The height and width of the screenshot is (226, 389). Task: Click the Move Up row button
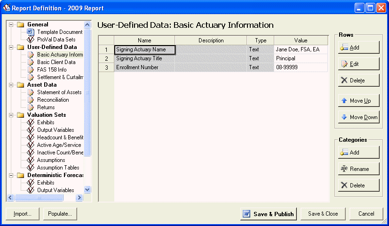click(x=358, y=101)
